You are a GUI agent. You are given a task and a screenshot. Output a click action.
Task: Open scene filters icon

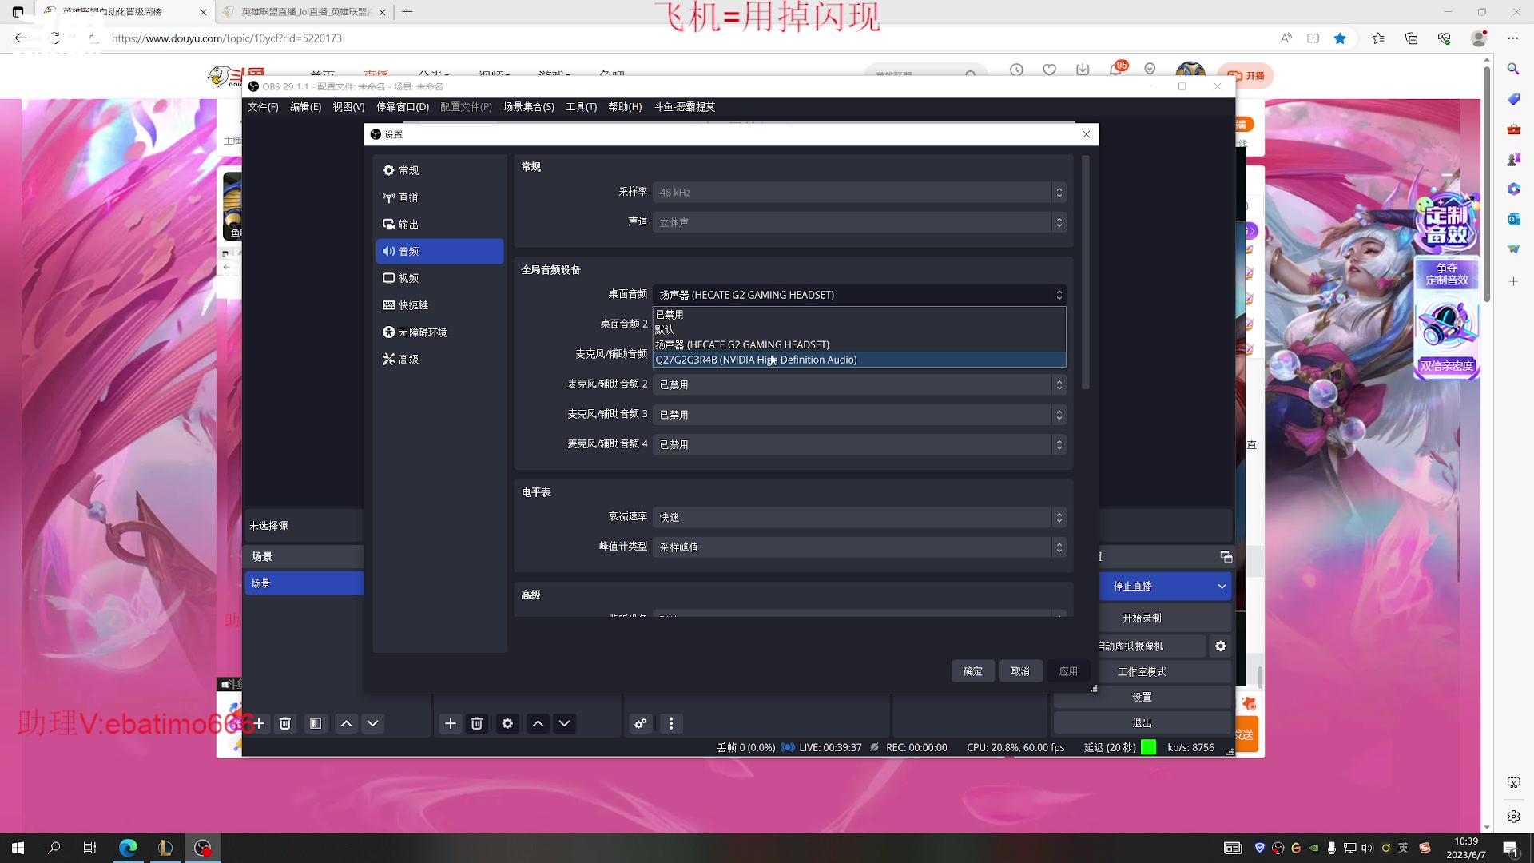[x=315, y=723]
